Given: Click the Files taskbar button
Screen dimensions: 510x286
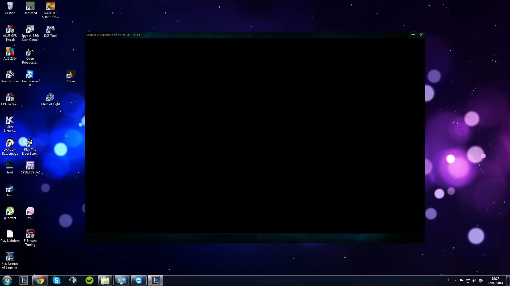Looking at the screenshot, I should tap(105, 280).
